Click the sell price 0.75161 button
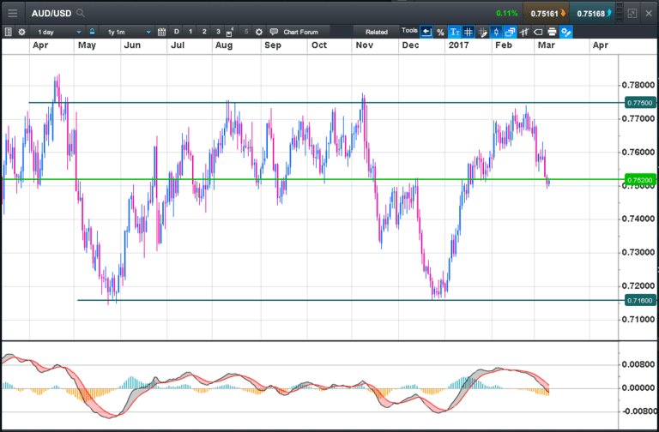 click(x=546, y=14)
